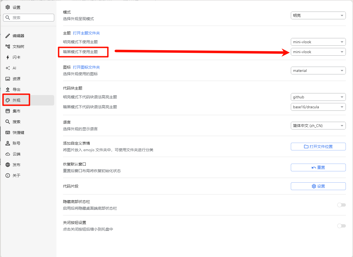Enable 隐藏底部状态栏 toggle
Viewport: 353px width, 257px height.
pyautogui.click(x=341, y=205)
